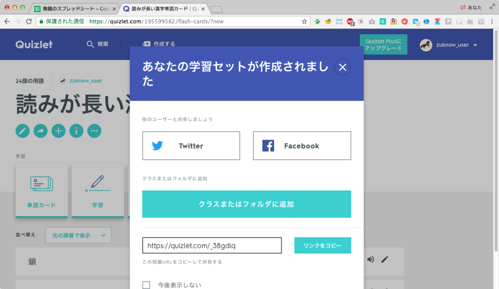The image size is (499, 289).
Task: Click the green puzzle extension icon
Action: (x=317, y=21)
